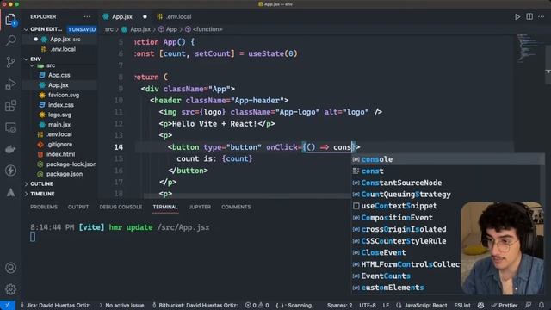Collapse the src folder
This screenshot has width=551, height=310.
pos(32,65)
